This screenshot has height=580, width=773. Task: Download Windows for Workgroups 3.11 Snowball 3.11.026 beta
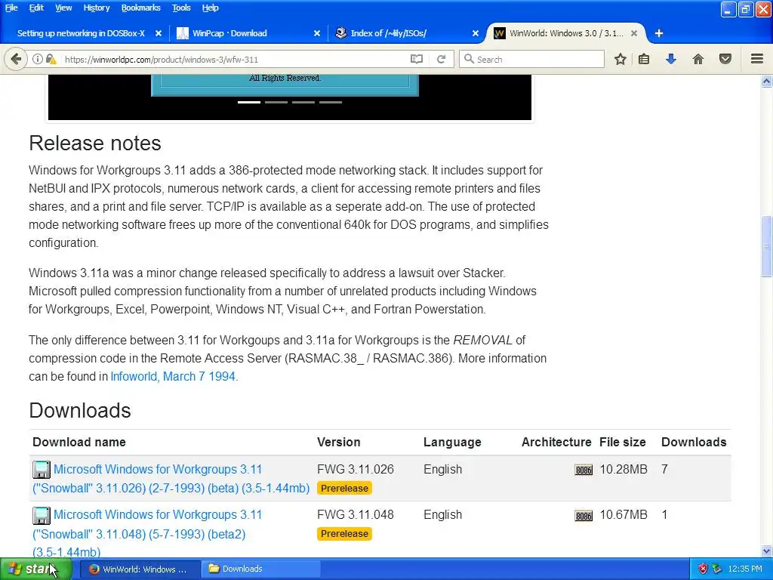pyautogui.click(x=171, y=478)
